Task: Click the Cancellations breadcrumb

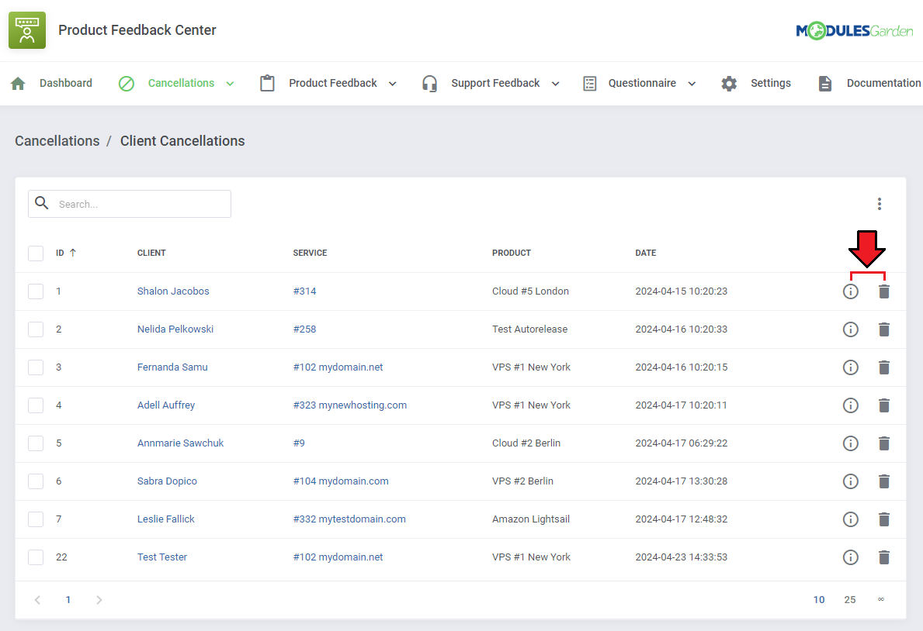Action: click(57, 141)
